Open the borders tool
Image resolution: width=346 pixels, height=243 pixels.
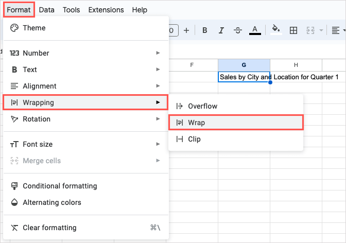(x=293, y=30)
